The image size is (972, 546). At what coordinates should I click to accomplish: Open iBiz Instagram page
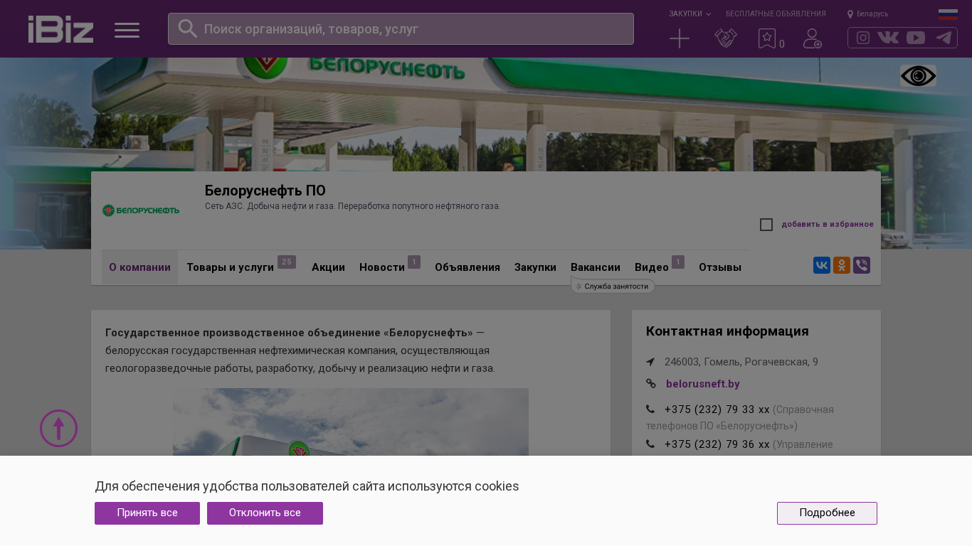click(863, 38)
